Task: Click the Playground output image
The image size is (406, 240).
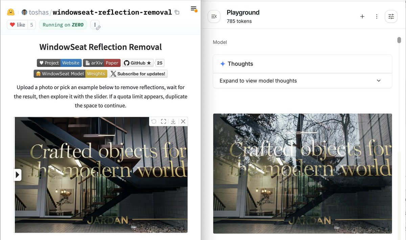Action: [x=302, y=173]
